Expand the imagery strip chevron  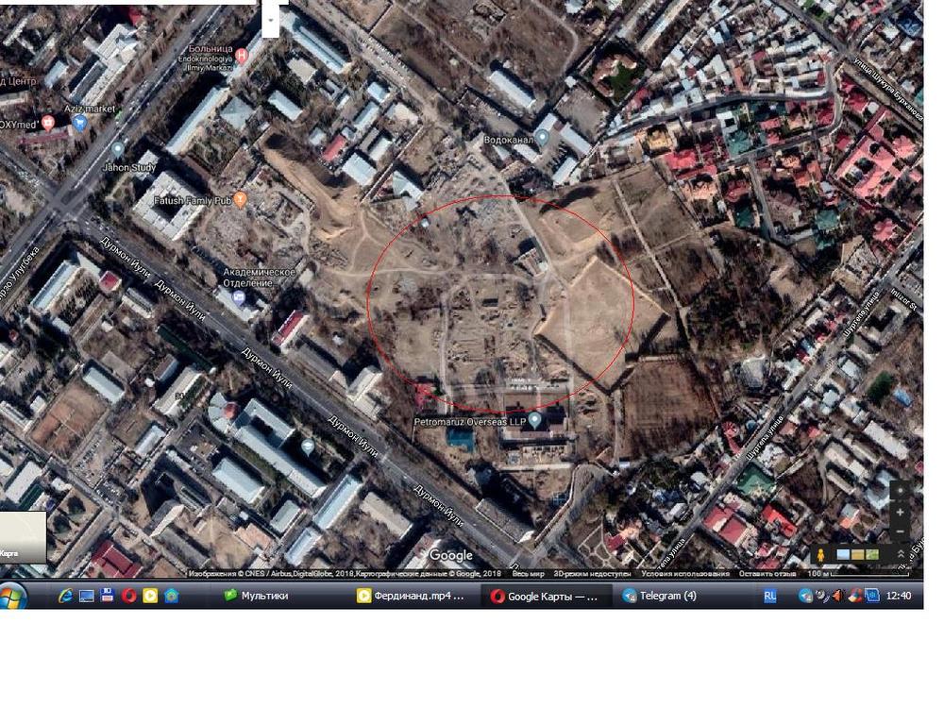[x=902, y=554]
